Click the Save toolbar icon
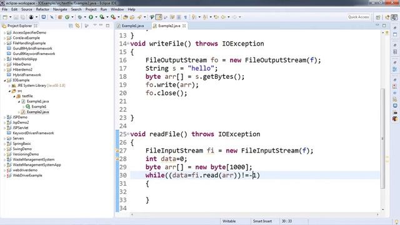The height and width of the screenshot is (225, 400). pyautogui.click(x=16, y=17)
